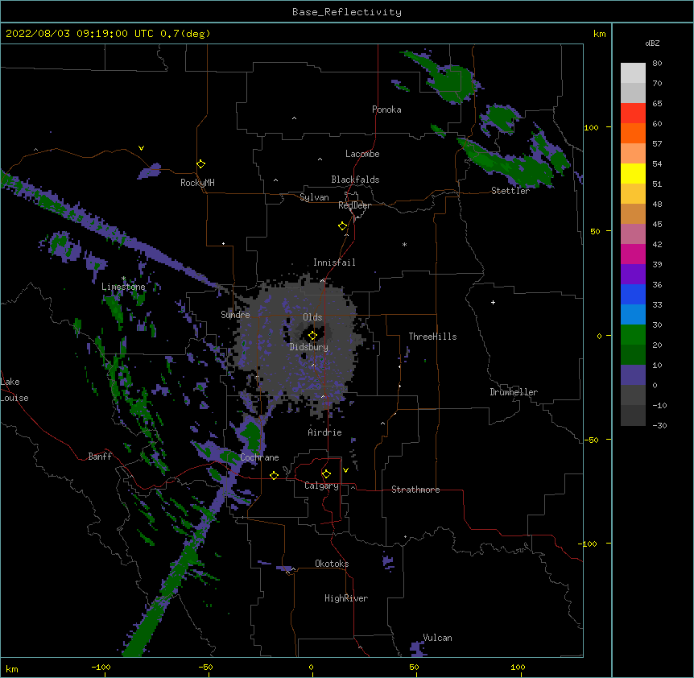Click the 65 value in dBZ legend
The image size is (694, 678).
coord(657,104)
